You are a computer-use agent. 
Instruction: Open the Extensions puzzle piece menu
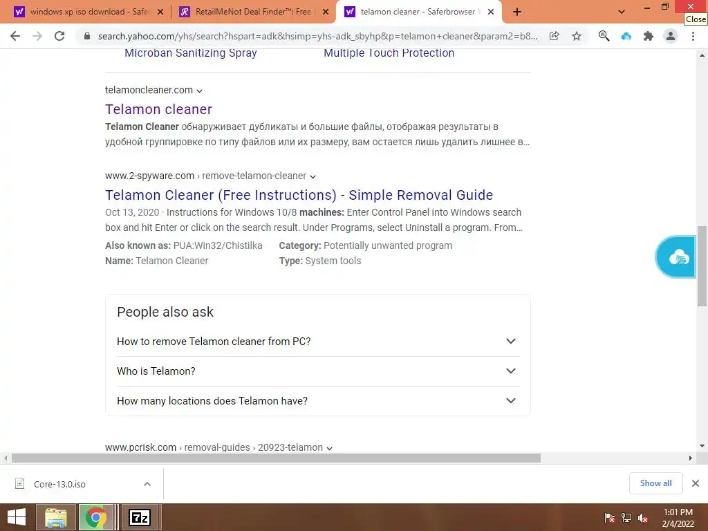649,36
